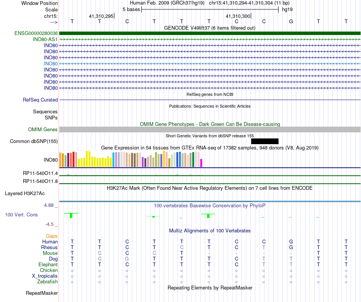Select the X_tropicalis species row label
Screen dimensions: 361x302
[45, 276]
